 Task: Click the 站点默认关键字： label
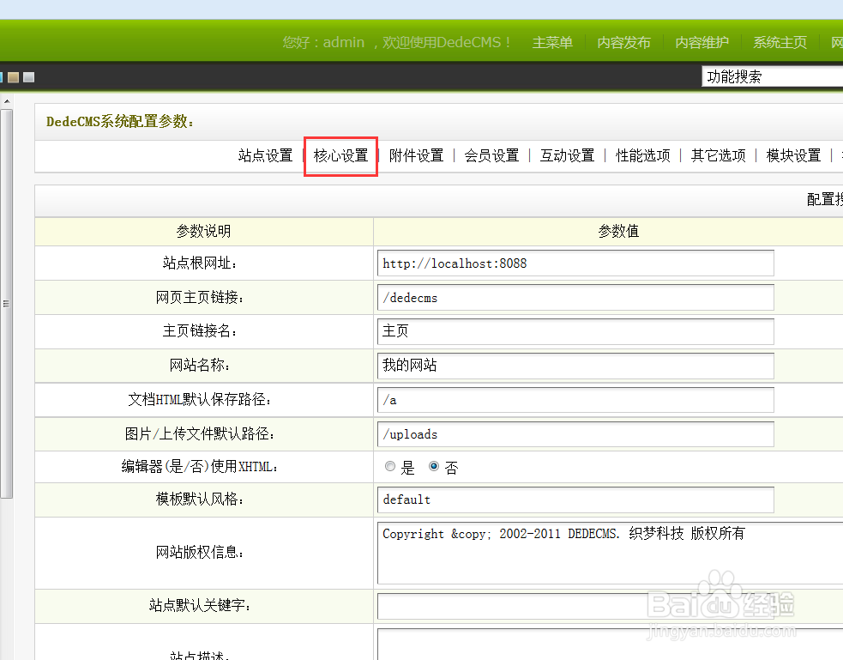pyautogui.click(x=200, y=606)
